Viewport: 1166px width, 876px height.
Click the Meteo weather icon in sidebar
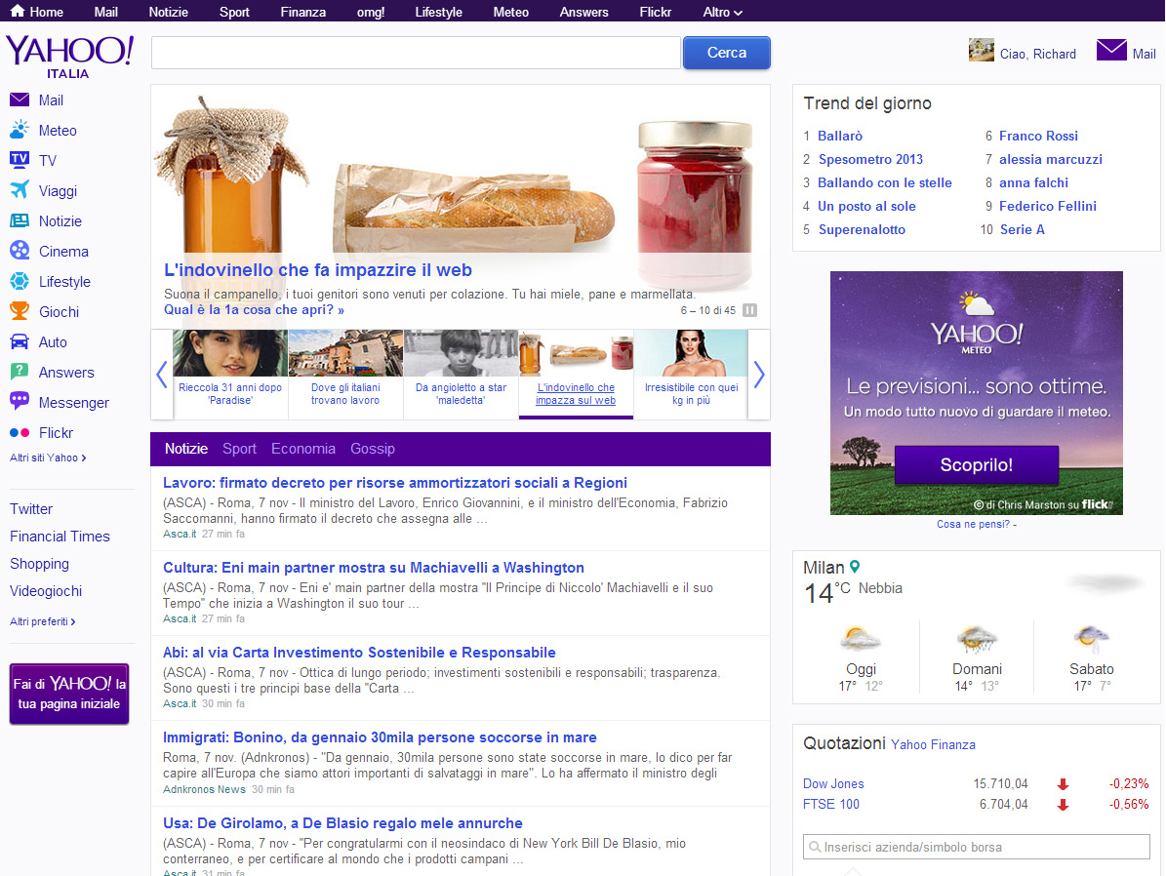(20, 131)
